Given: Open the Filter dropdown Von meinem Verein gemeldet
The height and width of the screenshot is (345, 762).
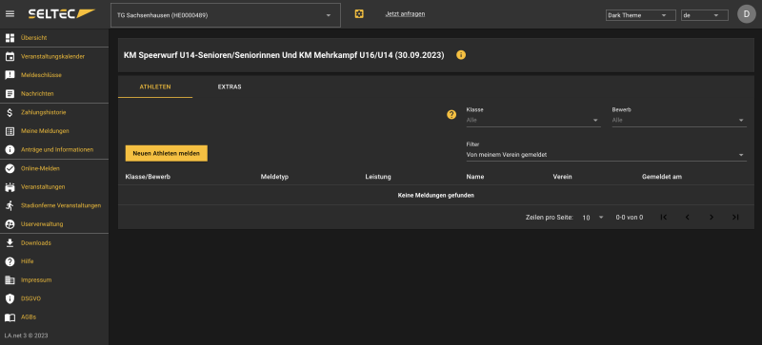Looking at the screenshot, I should [x=606, y=155].
